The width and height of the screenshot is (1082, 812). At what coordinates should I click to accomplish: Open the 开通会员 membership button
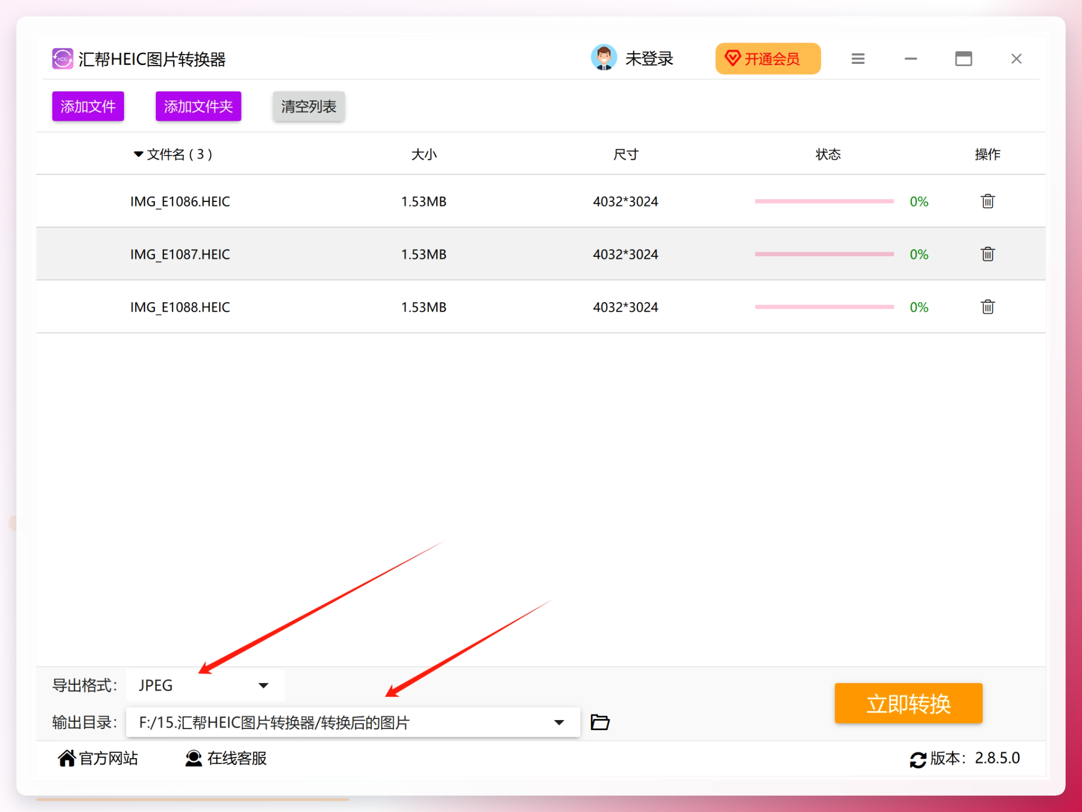pos(767,58)
